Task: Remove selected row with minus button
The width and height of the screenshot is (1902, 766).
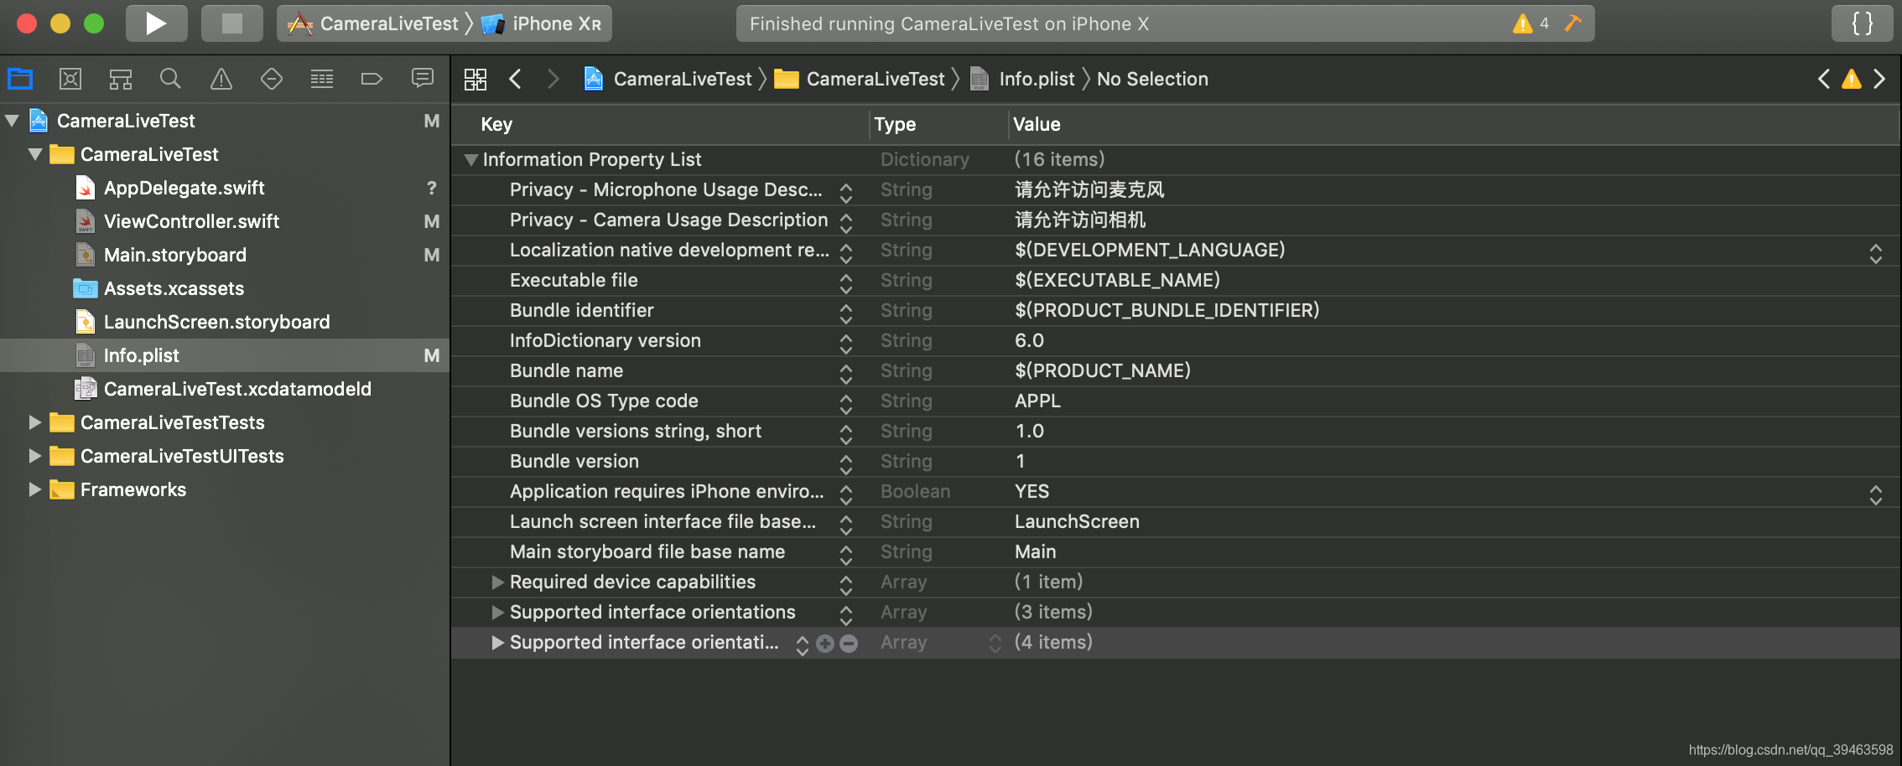Action: [x=849, y=643]
